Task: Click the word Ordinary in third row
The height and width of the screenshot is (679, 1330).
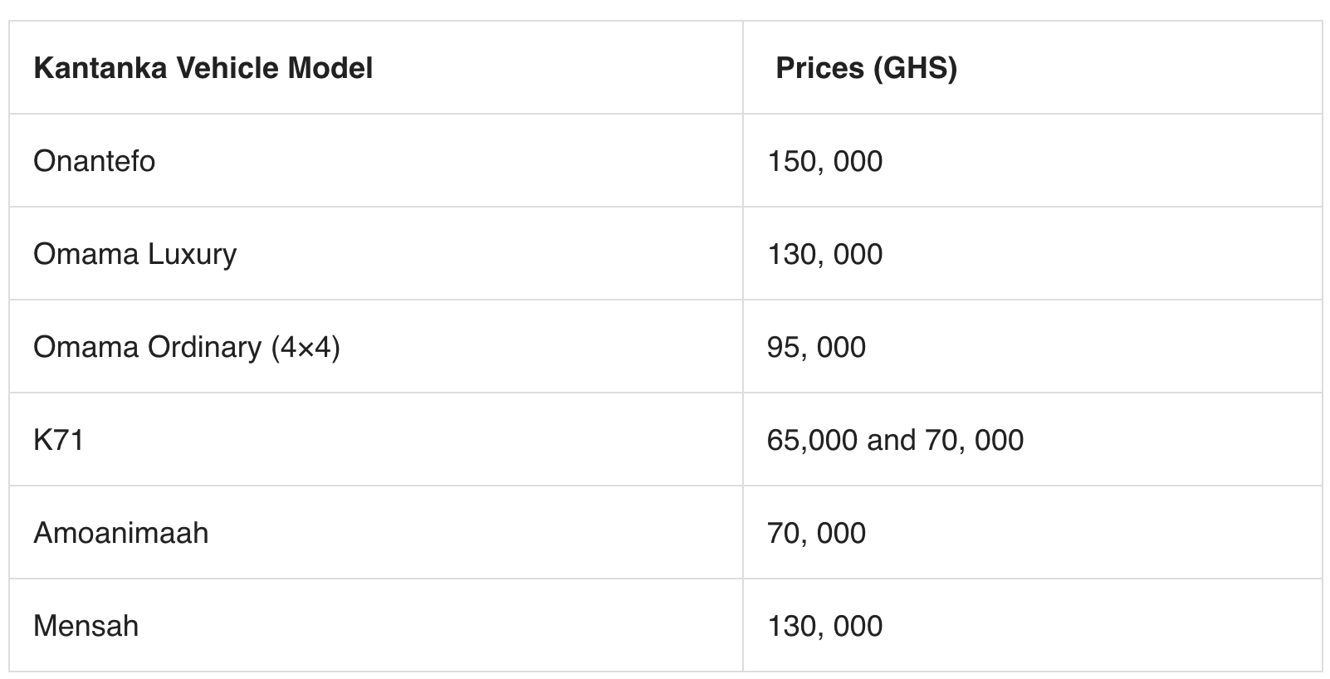Action: coord(204,348)
